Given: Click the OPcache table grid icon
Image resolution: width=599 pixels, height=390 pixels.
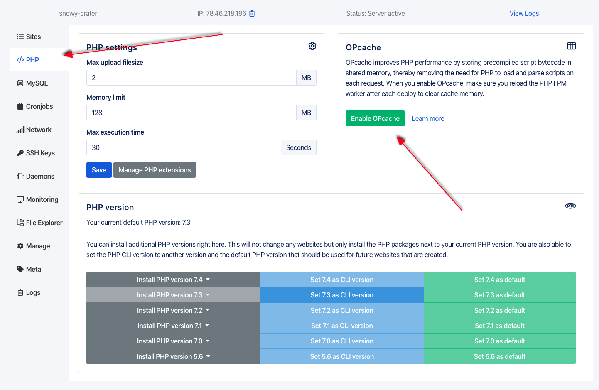Looking at the screenshot, I should (x=572, y=46).
